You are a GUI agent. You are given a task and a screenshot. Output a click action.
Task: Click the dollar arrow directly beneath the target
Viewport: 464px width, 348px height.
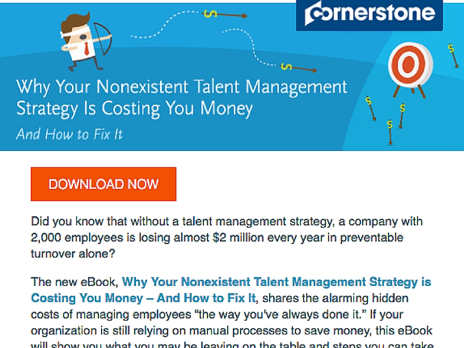pyautogui.click(x=401, y=116)
